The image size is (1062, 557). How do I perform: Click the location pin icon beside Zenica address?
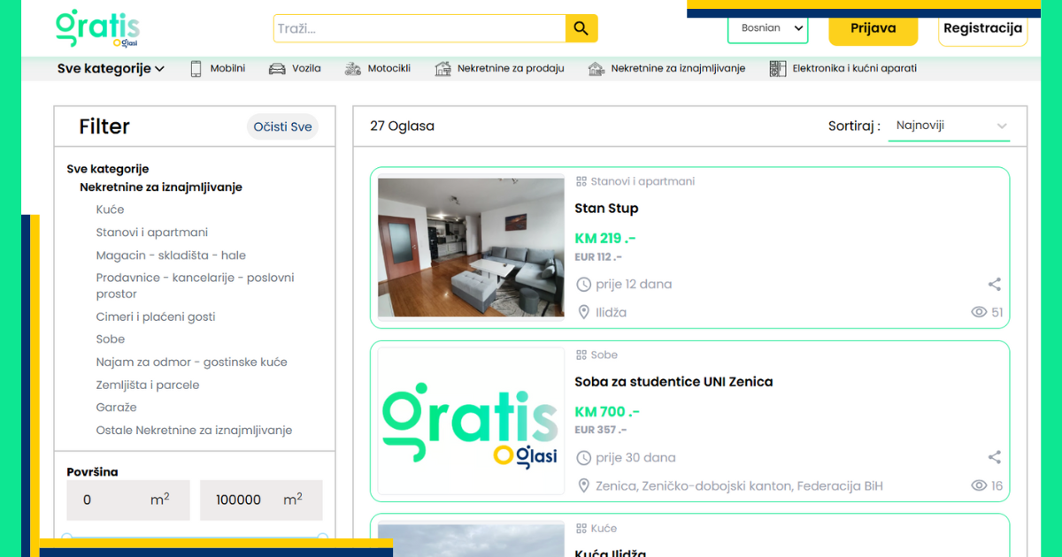click(x=583, y=485)
